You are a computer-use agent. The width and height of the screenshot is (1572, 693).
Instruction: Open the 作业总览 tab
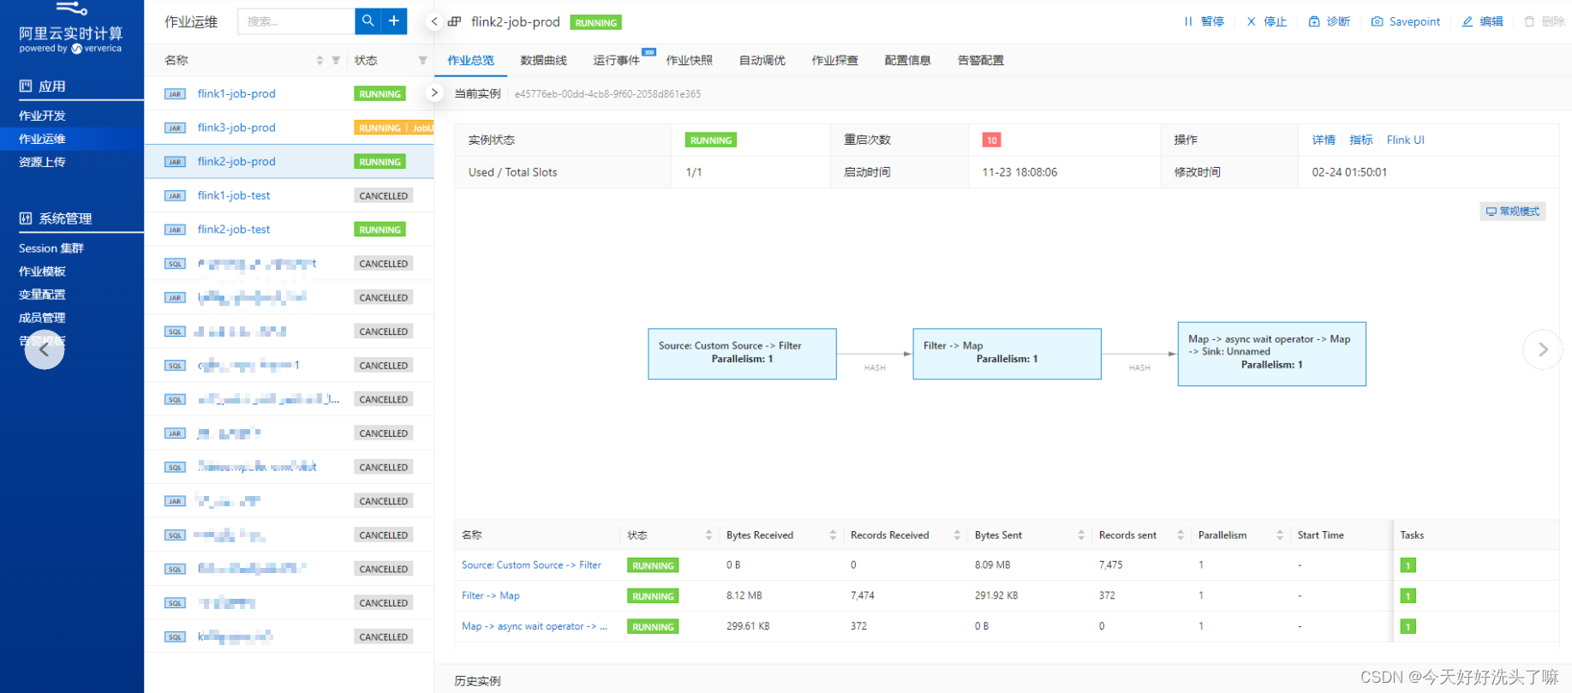tap(470, 60)
